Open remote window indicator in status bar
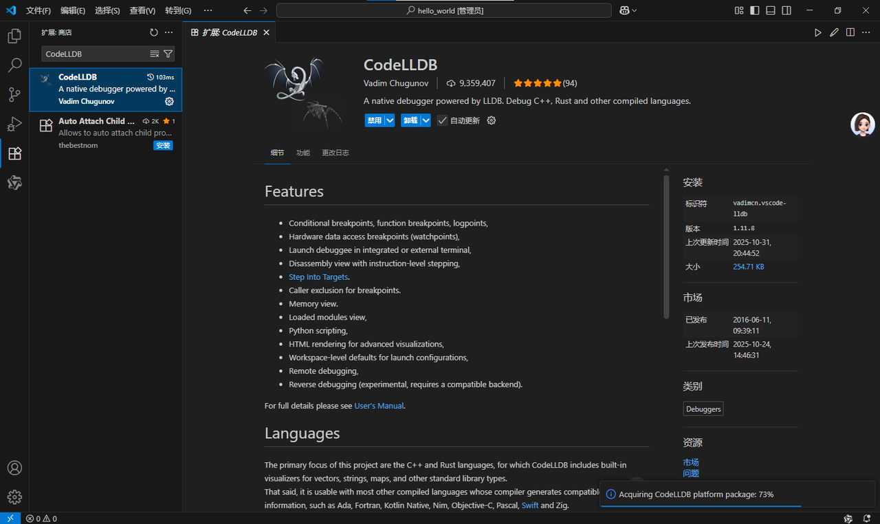This screenshot has width=880, height=524. 10,518
